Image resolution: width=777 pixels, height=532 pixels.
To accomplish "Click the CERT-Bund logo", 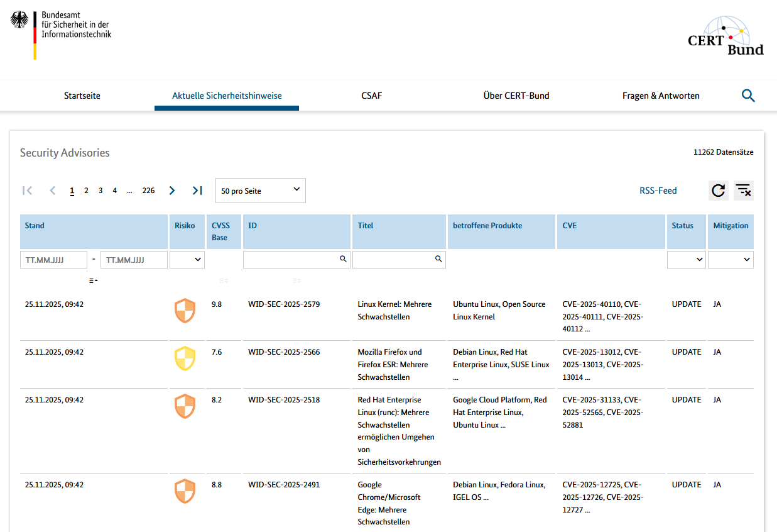I will 726,36.
